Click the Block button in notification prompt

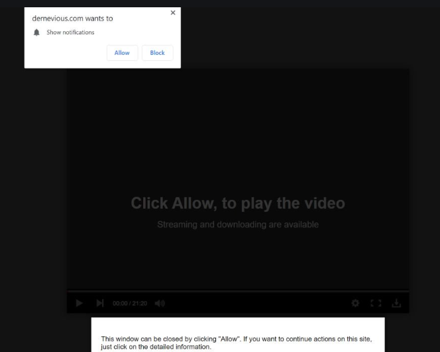(158, 53)
